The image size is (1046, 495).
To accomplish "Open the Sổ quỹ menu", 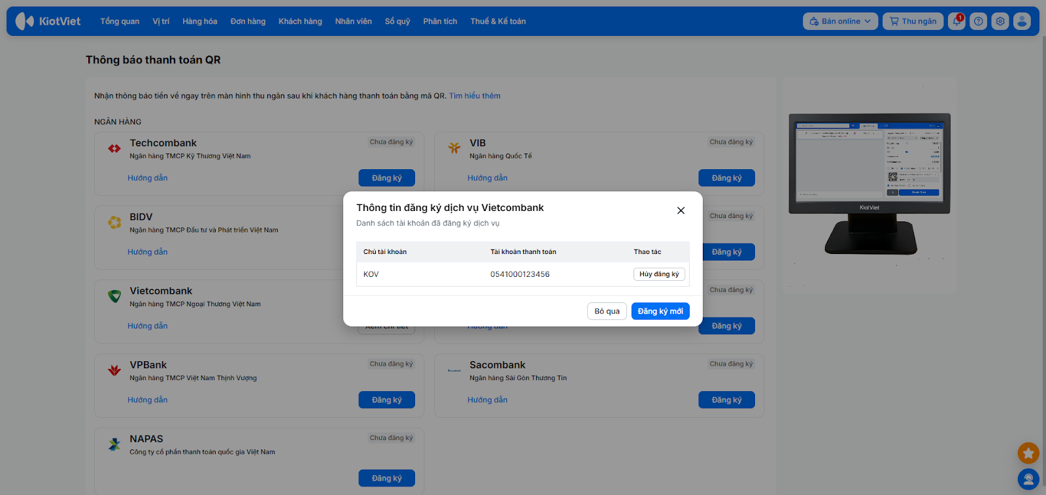I will 397,22.
